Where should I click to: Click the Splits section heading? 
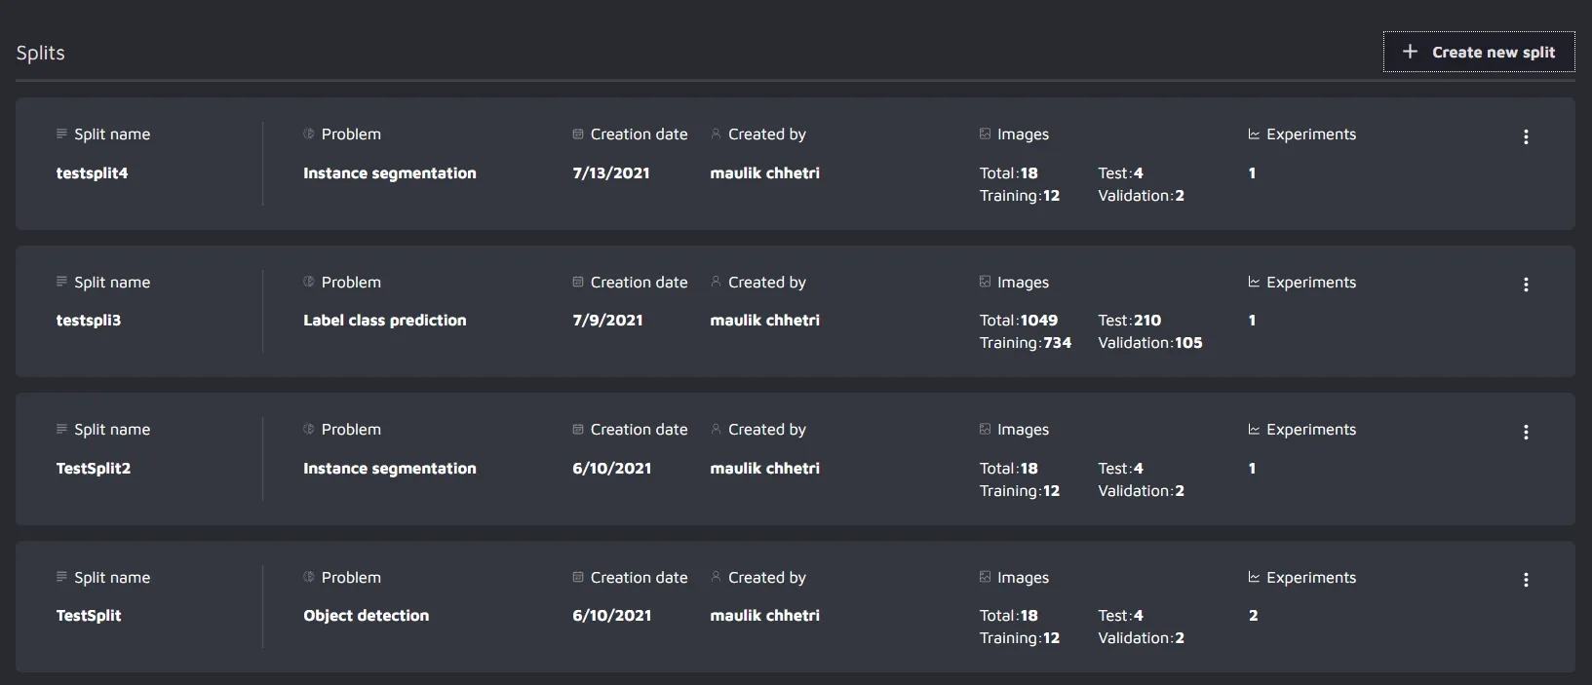coord(40,54)
